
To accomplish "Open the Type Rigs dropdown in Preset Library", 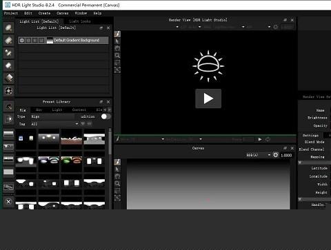I will tap(53, 116).
